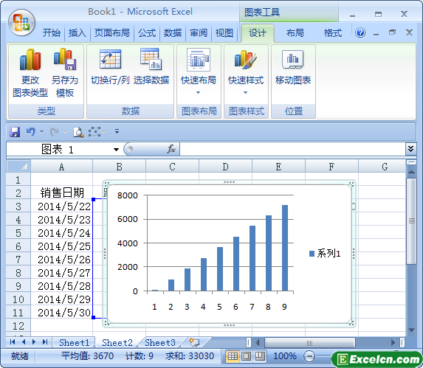Open the 审阅 (Review) tab

(x=199, y=33)
